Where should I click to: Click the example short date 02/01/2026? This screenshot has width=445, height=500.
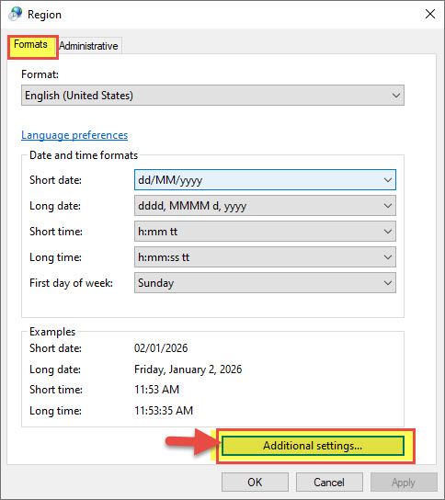[161, 348]
